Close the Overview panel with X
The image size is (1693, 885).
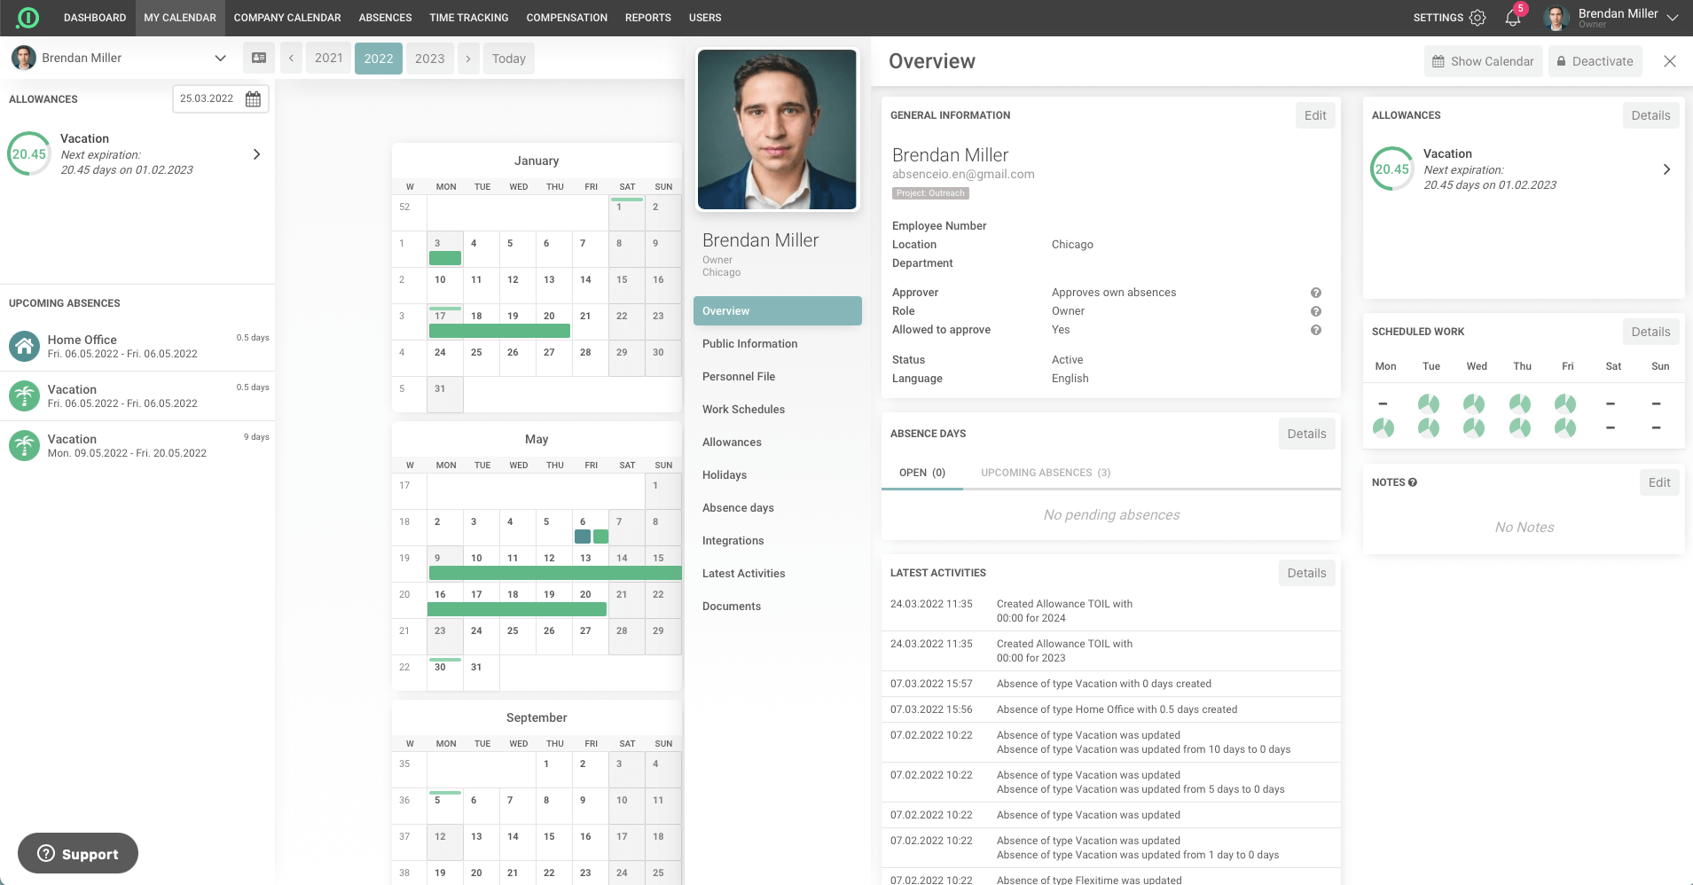pyautogui.click(x=1669, y=61)
